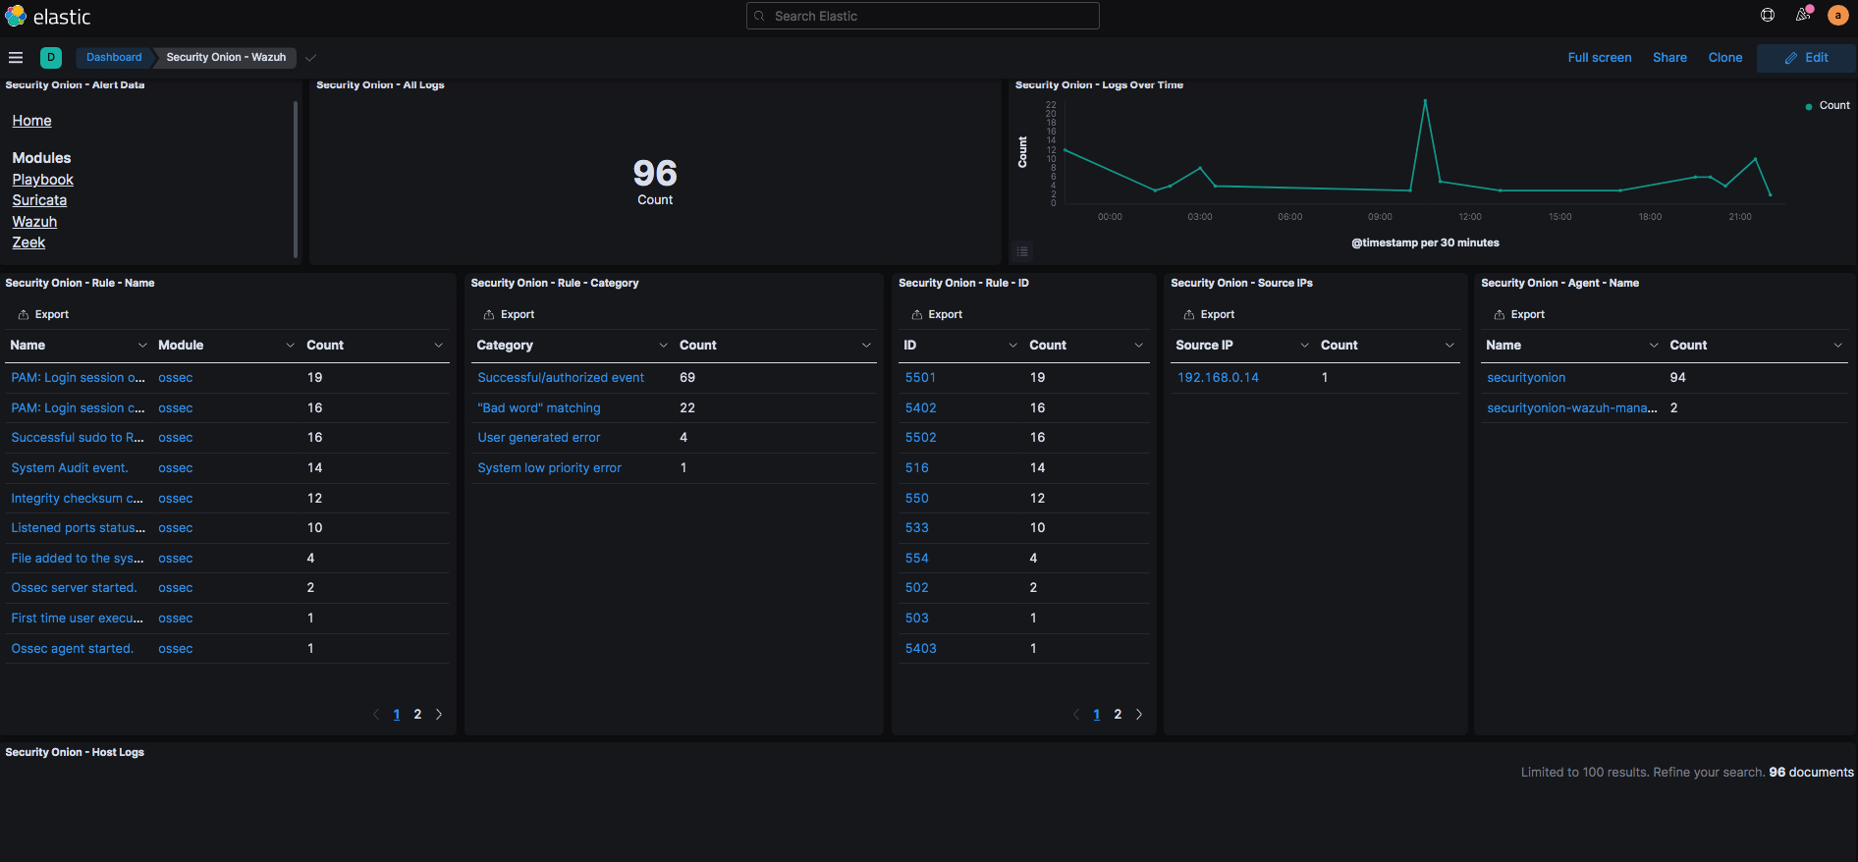Viewport: 1858px width, 862px height.
Task: Export the Rule - Category table
Action: 510,314
